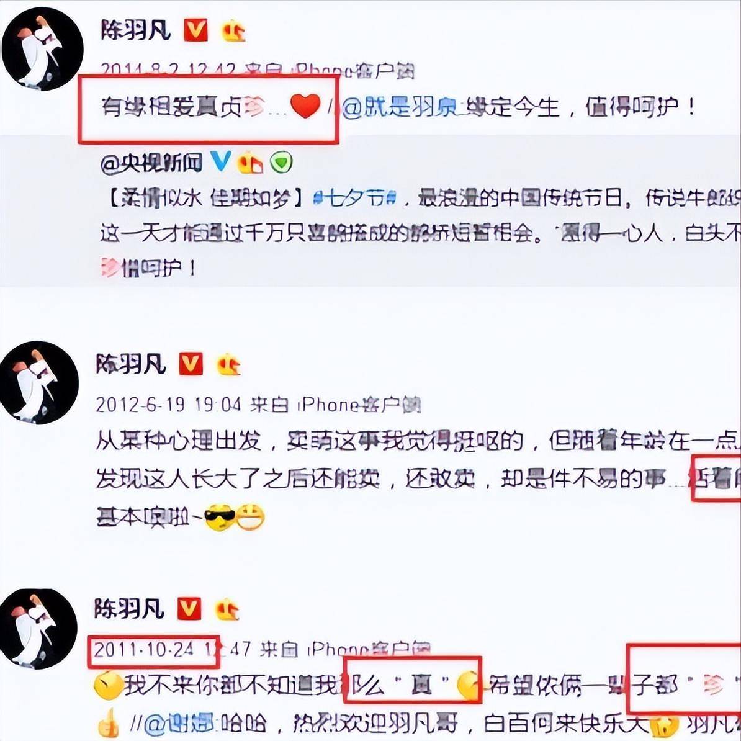741x741 pixels.
Task: Click the 2011-10-24 timestamp
Action: pyautogui.click(x=144, y=650)
